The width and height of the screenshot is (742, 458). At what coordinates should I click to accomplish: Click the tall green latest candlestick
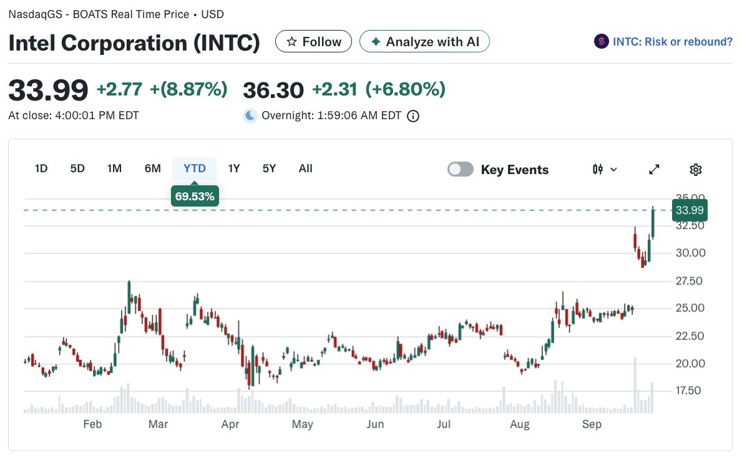coord(653,223)
